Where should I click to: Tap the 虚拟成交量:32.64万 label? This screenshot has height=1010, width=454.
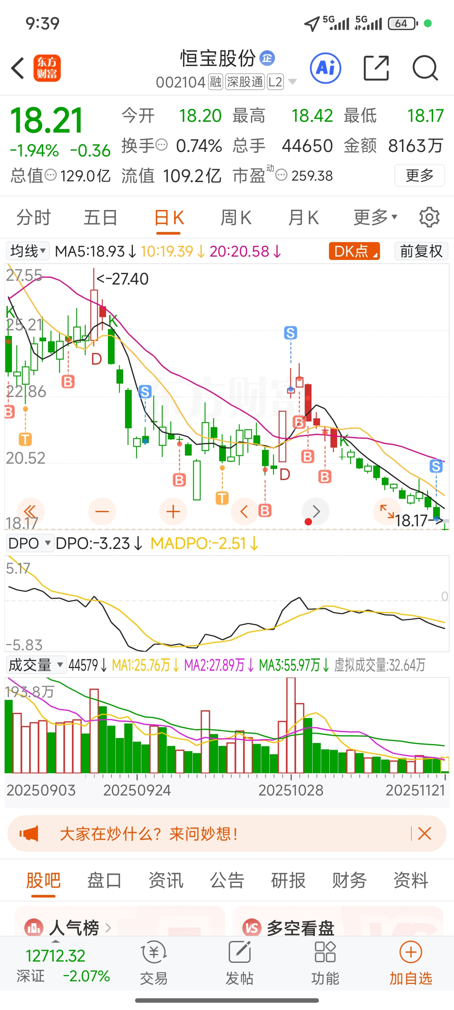tap(380, 665)
